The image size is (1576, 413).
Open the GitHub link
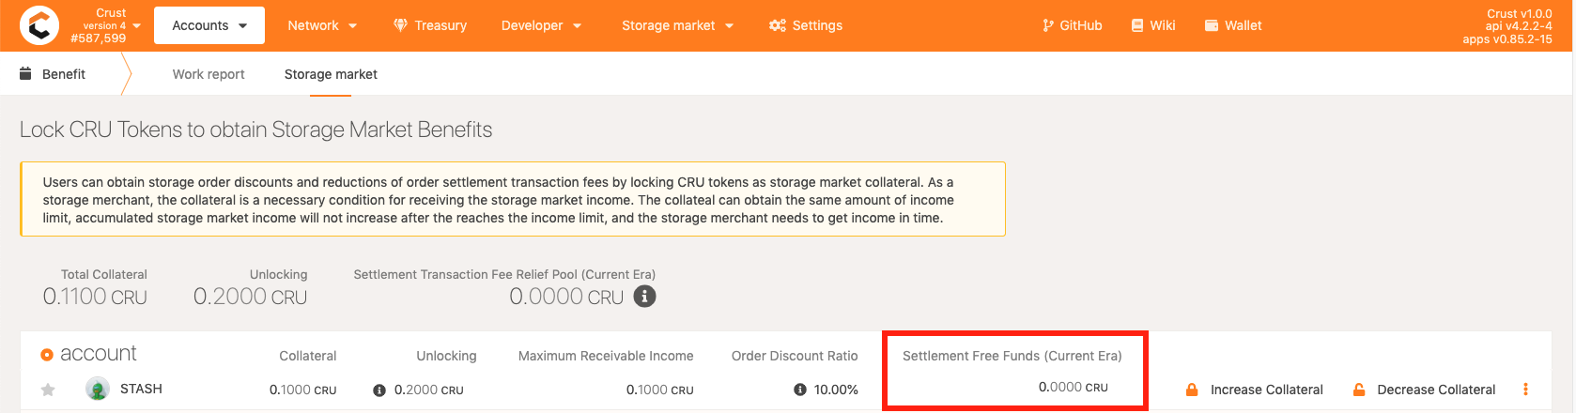tap(1072, 25)
